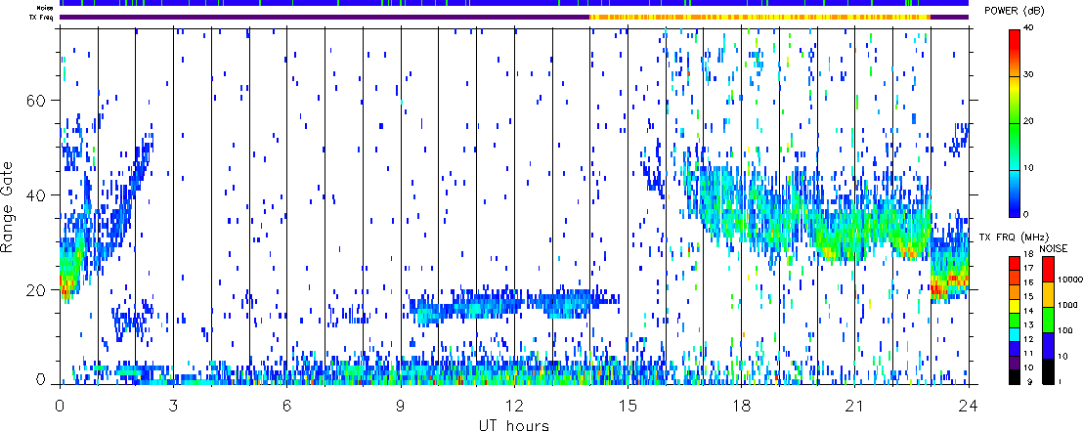Click the blue noise strip above the plot
This screenshot has height=431, width=1083.
pyautogui.click(x=514, y=4)
